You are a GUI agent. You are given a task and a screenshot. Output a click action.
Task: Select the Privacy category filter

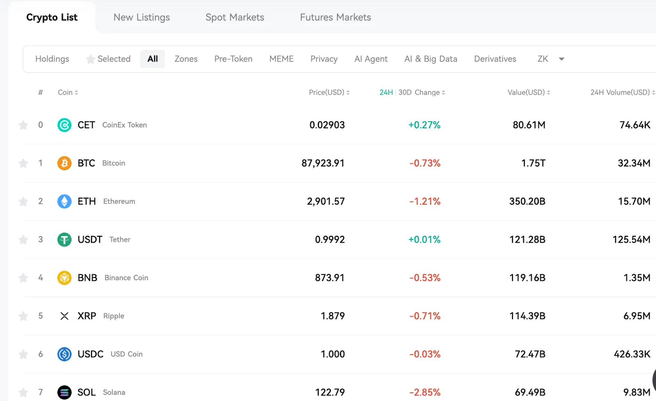324,59
